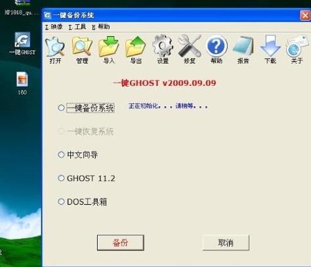Click the window title bar G icon

[47, 15]
